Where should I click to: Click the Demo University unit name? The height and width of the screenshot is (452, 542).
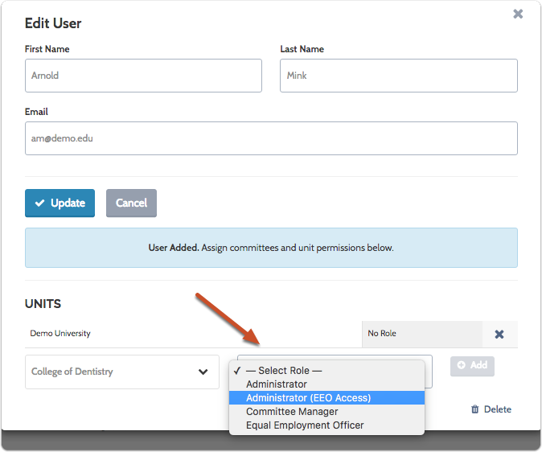point(60,334)
